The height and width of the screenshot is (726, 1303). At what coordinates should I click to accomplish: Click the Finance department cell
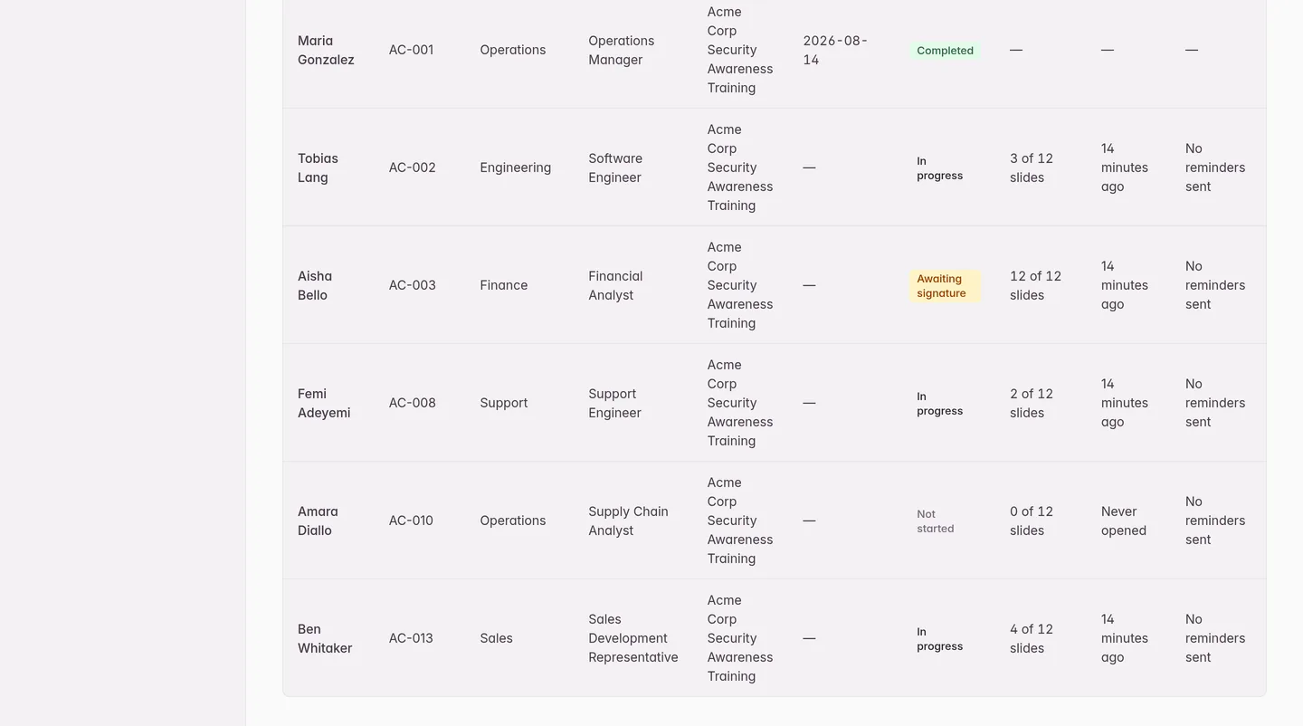click(504, 285)
